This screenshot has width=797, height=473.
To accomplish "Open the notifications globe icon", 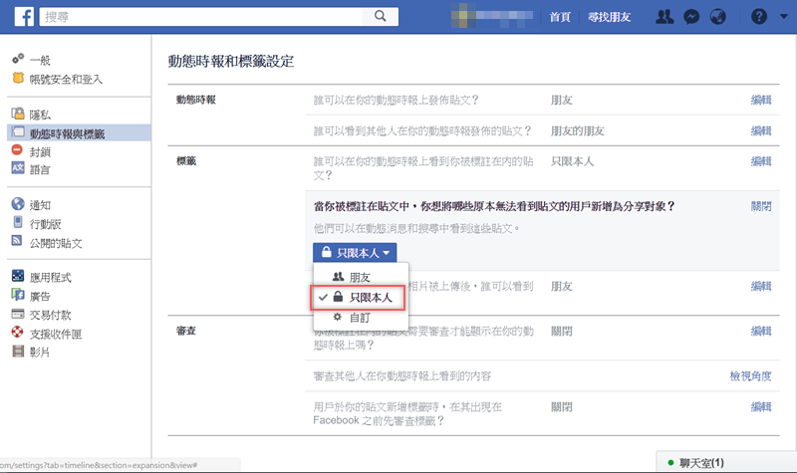I will pos(717,17).
